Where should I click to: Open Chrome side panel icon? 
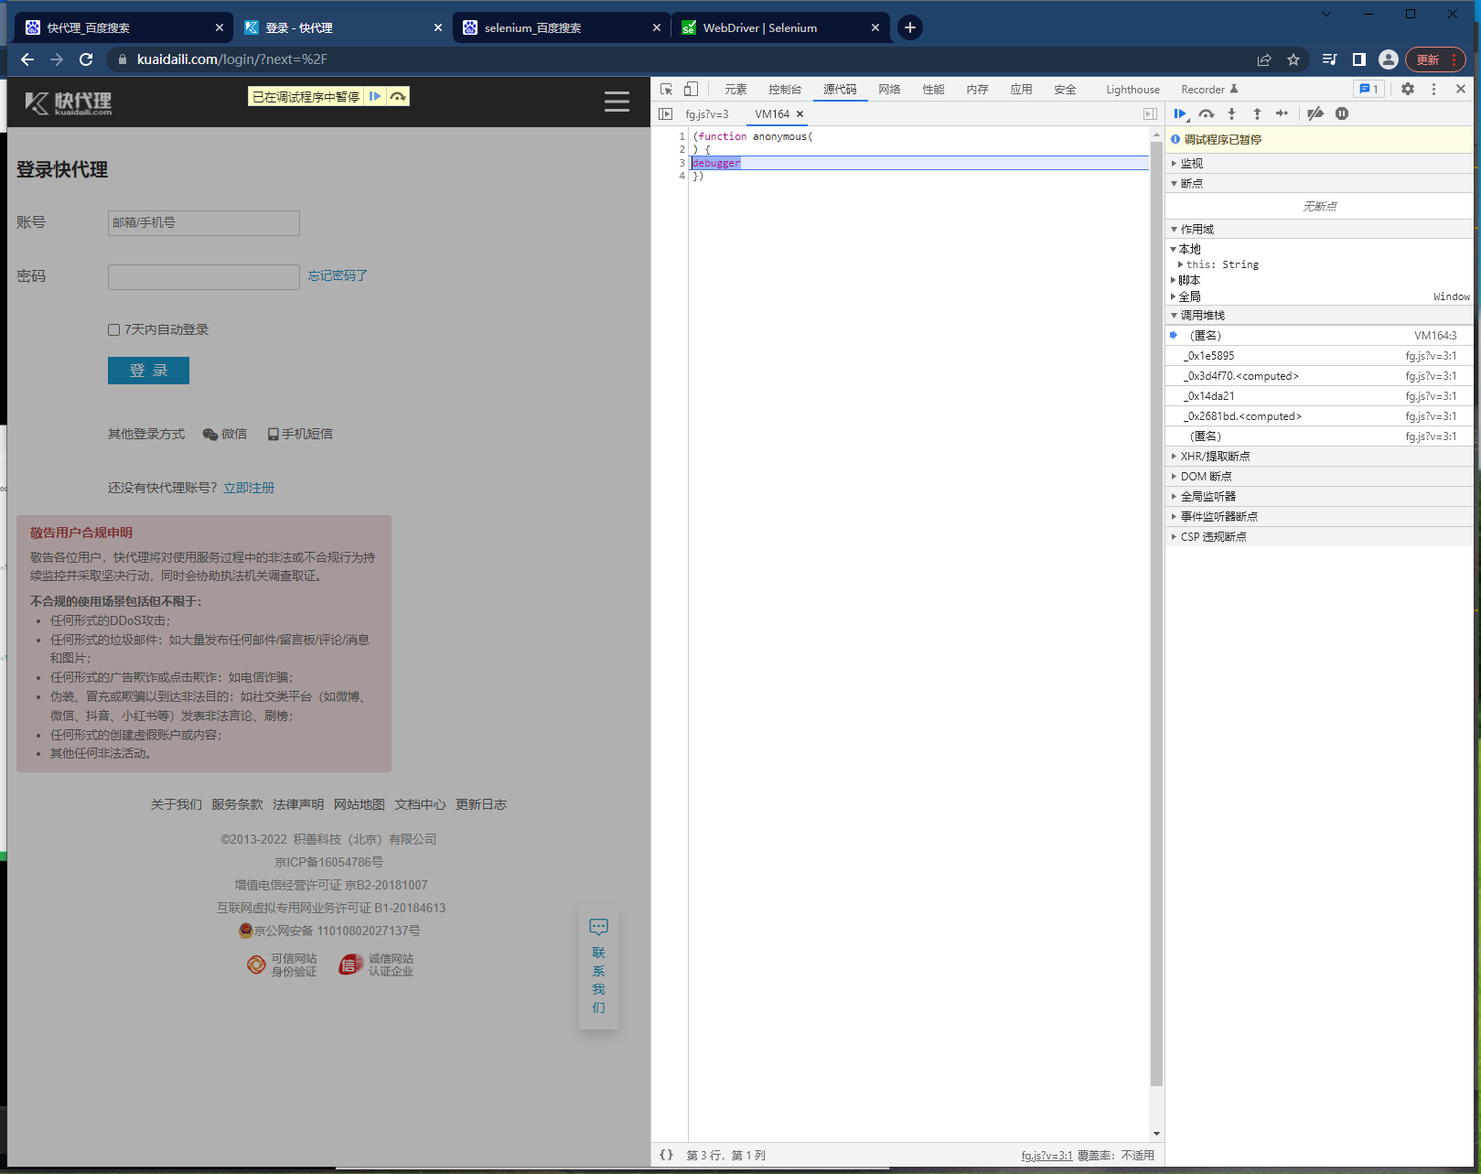1359,59
